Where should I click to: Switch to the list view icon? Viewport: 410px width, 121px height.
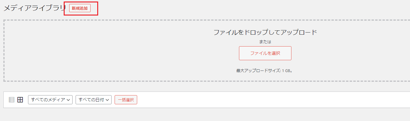[x=12, y=100]
